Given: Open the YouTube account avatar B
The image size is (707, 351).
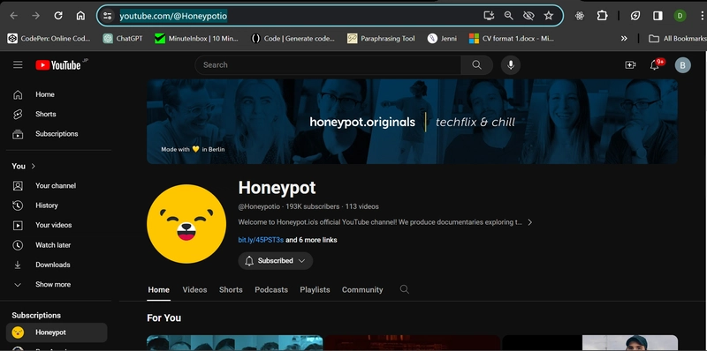Looking at the screenshot, I should (682, 65).
